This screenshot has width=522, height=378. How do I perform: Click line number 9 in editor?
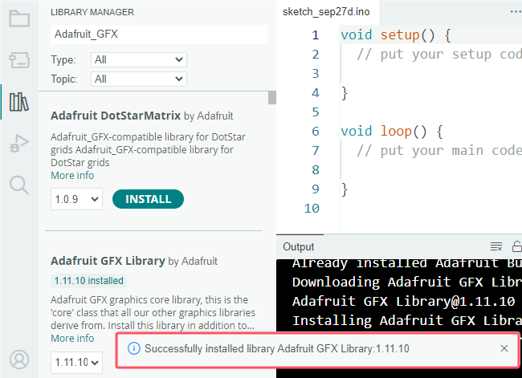pyautogui.click(x=316, y=189)
